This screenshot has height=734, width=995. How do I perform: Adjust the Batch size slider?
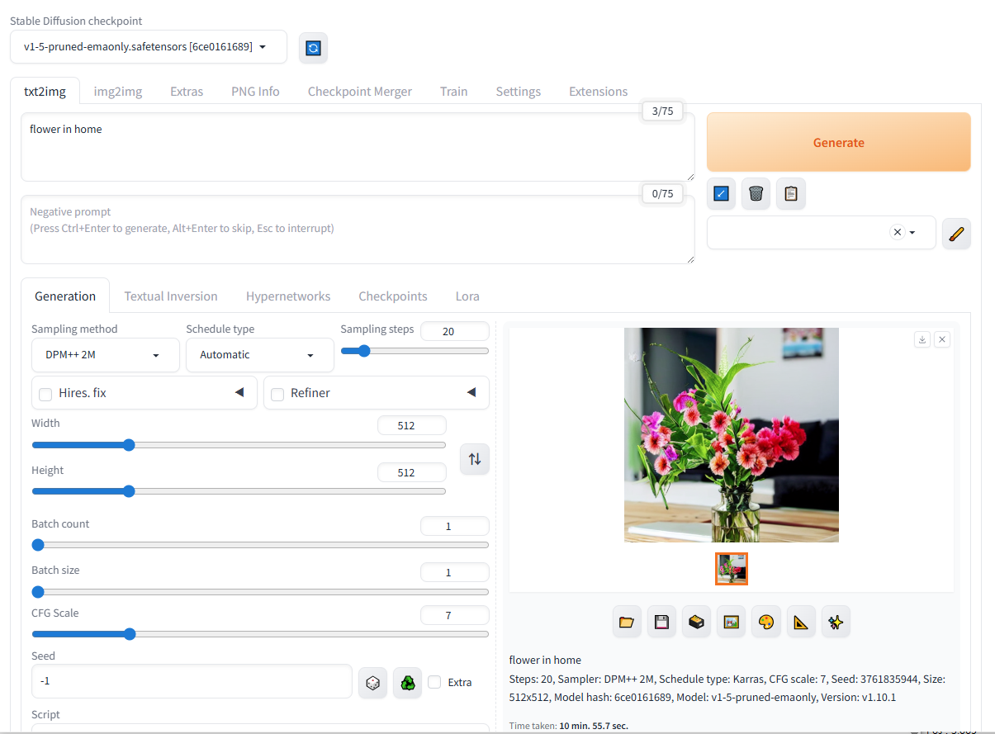(260, 592)
